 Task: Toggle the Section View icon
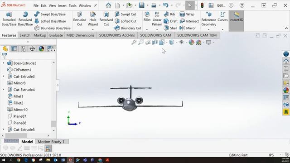[155, 42]
